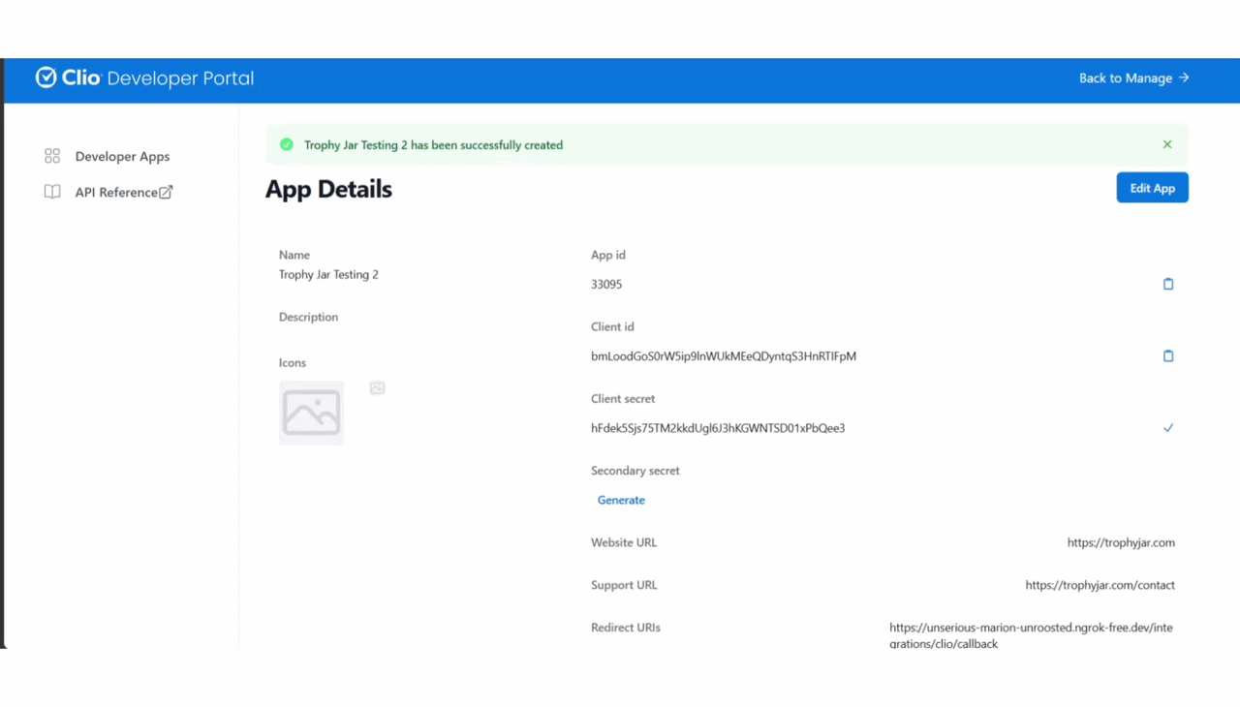The width and height of the screenshot is (1240, 707).
Task: Click the Developer Portal title text
Action: [x=180, y=78]
